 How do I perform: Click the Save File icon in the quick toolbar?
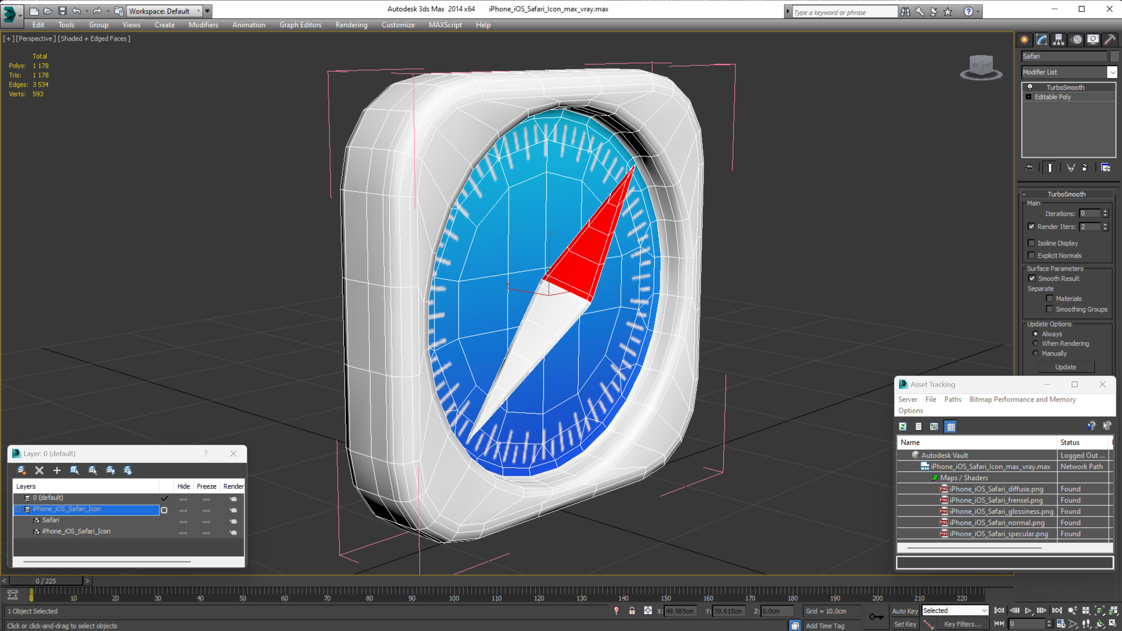point(62,11)
